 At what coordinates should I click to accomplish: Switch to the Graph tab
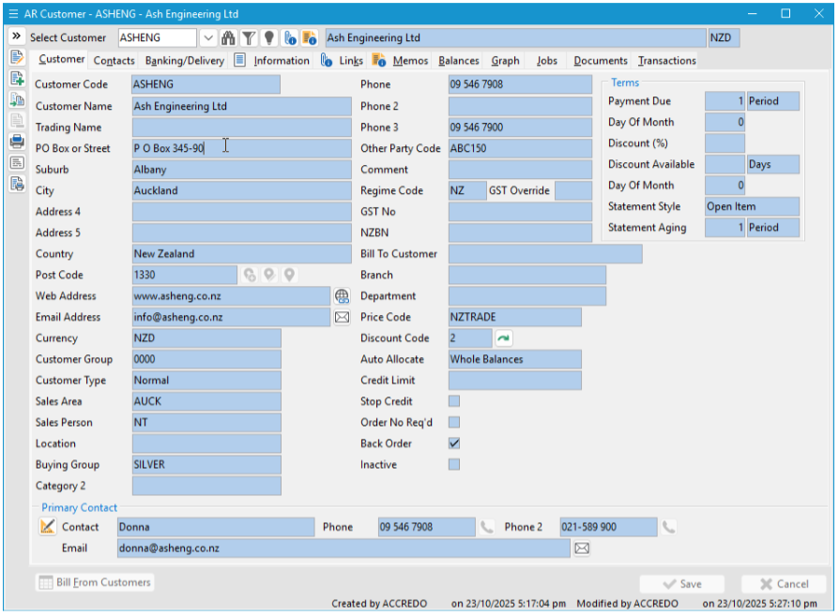click(x=505, y=60)
